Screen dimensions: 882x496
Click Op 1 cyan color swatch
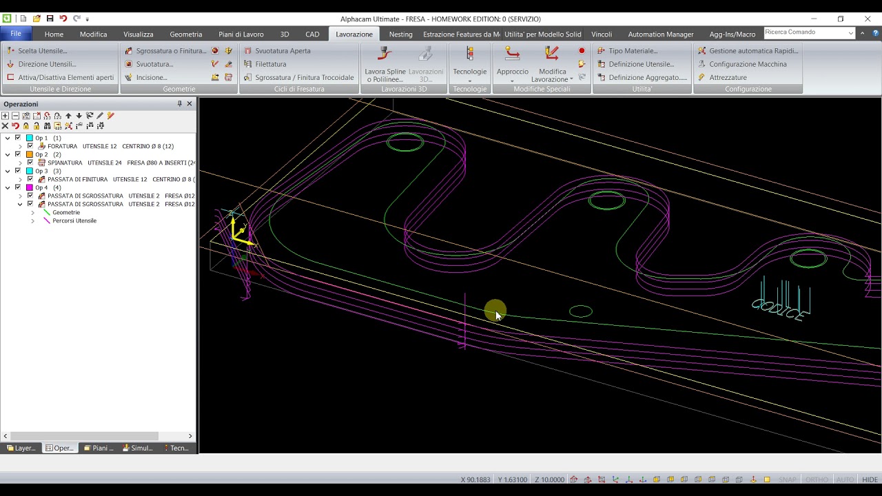(30, 138)
